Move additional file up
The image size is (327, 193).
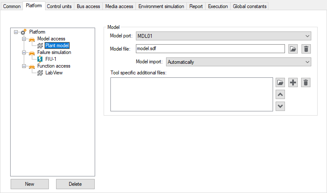(x=280, y=94)
